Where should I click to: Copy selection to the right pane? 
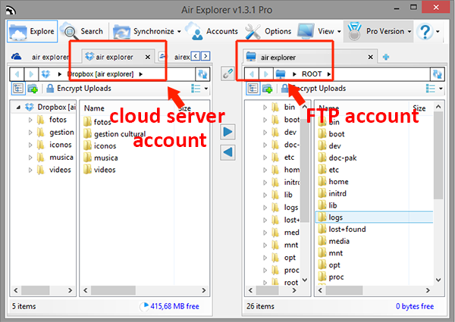227,132
